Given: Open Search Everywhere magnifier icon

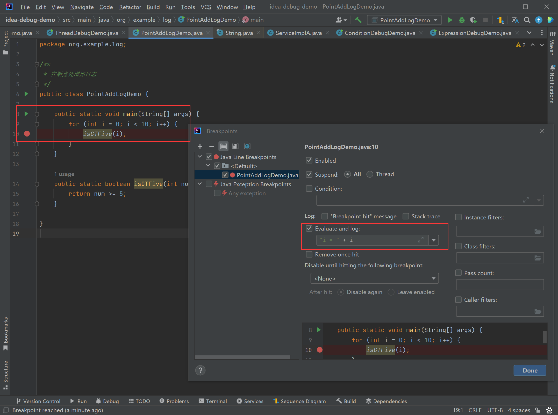Looking at the screenshot, I should (x=527, y=20).
